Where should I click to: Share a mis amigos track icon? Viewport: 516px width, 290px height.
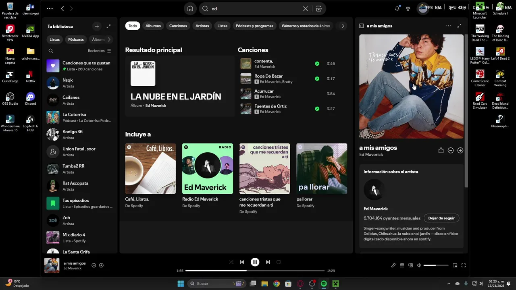(441, 150)
